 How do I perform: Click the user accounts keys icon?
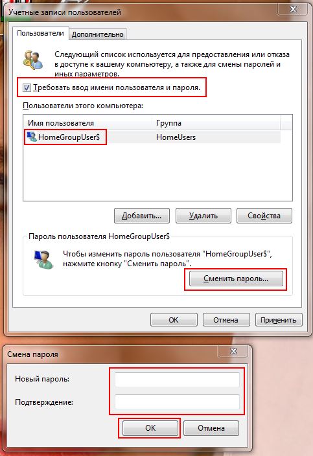click(x=33, y=60)
